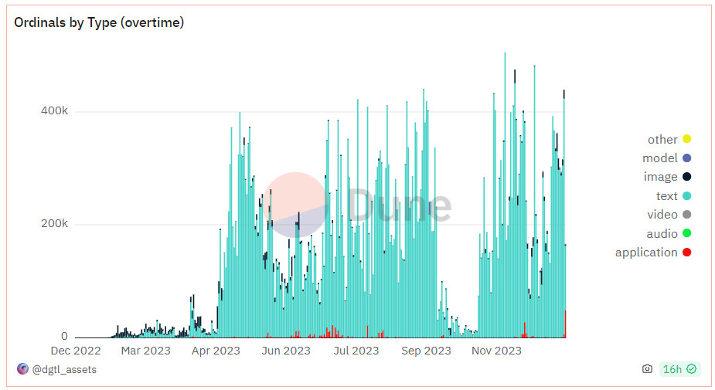Click the camera screenshot icon
Screen dimensions: 715x390
pos(647,369)
